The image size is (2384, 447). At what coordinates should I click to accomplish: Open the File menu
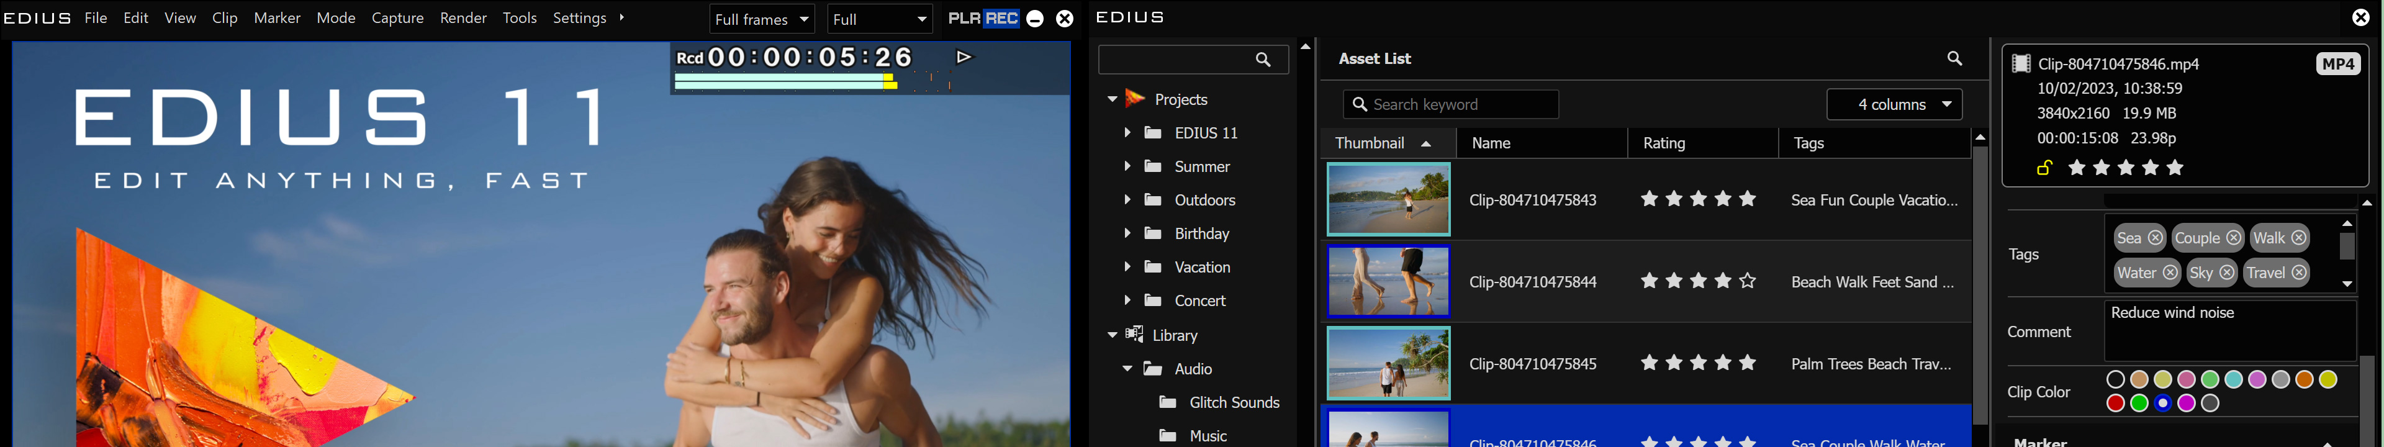(x=96, y=19)
